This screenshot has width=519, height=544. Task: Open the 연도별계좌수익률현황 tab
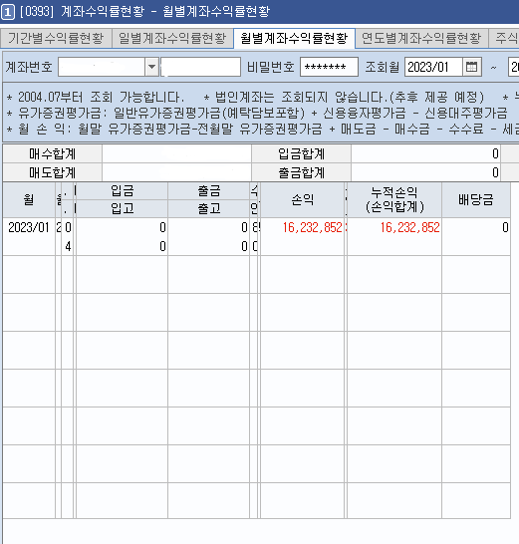point(421,38)
